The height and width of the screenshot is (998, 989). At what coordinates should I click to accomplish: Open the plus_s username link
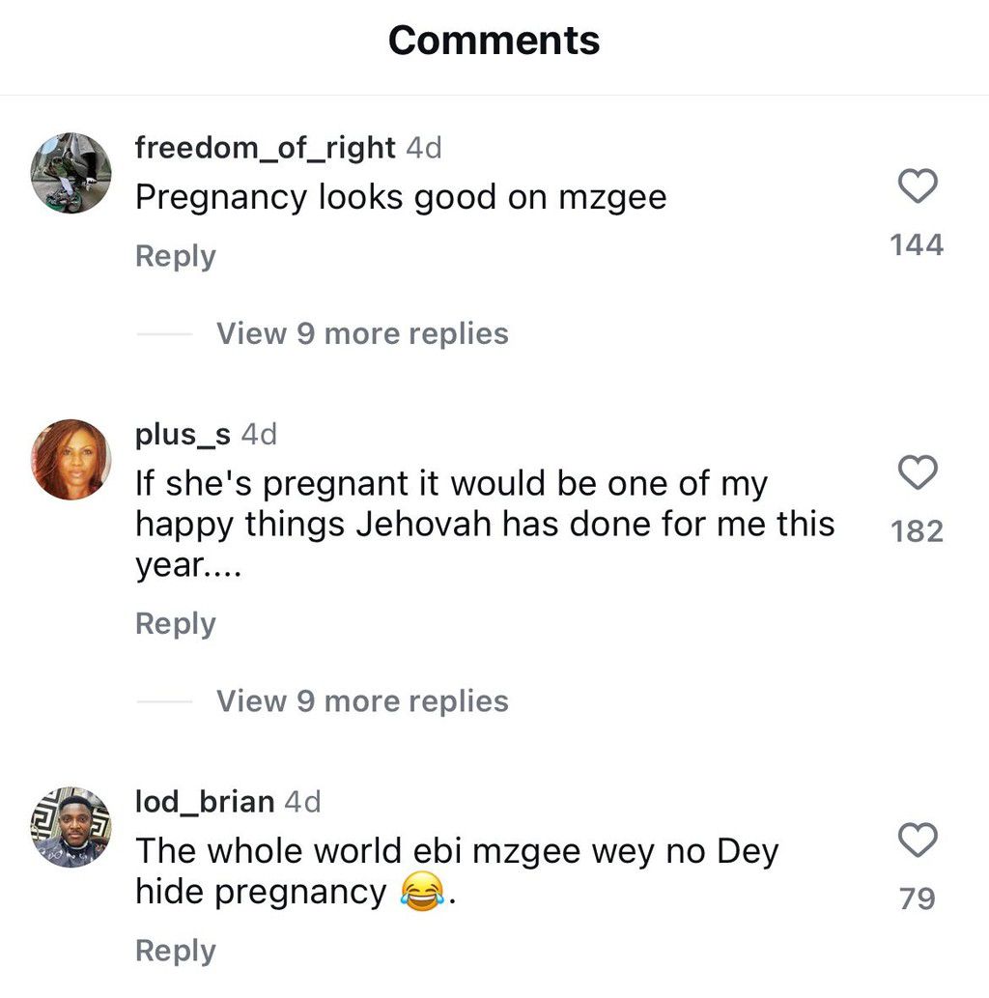[x=183, y=435]
